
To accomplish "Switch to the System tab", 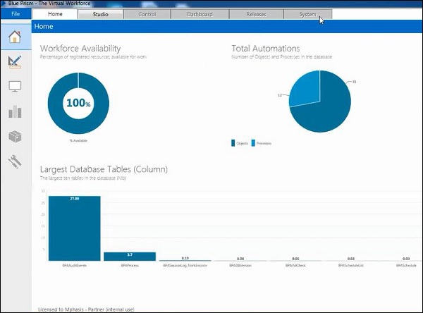I will point(307,14).
